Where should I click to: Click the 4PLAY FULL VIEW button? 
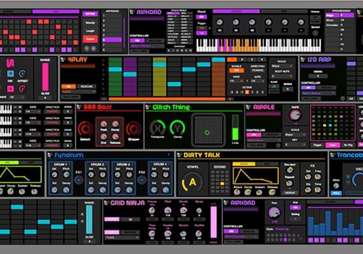click(x=71, y=97)
